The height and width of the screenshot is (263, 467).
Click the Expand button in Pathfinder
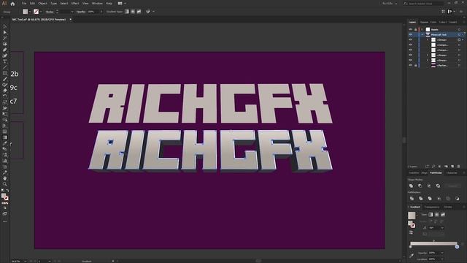point(452,186)
